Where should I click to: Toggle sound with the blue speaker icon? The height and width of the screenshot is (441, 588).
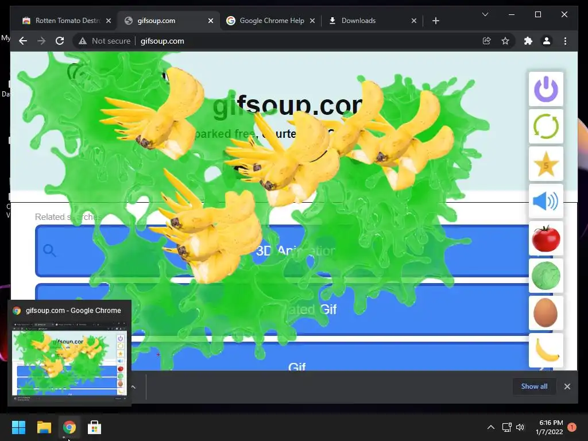click(546, 201)
